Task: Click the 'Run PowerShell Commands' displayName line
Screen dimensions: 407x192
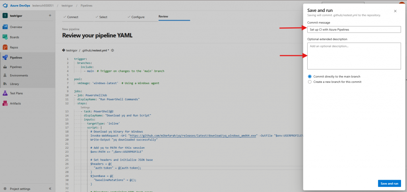Action: (109, 99)
